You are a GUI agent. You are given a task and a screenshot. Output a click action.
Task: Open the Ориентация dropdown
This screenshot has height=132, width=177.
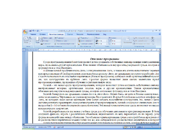[x=47, y=38]
